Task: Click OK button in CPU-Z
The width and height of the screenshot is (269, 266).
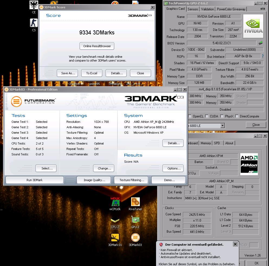Action: (x=257, y=263)
